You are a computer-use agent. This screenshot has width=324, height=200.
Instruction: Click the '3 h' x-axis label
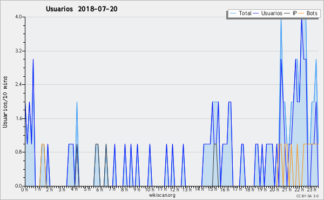[x=62, y=190]
